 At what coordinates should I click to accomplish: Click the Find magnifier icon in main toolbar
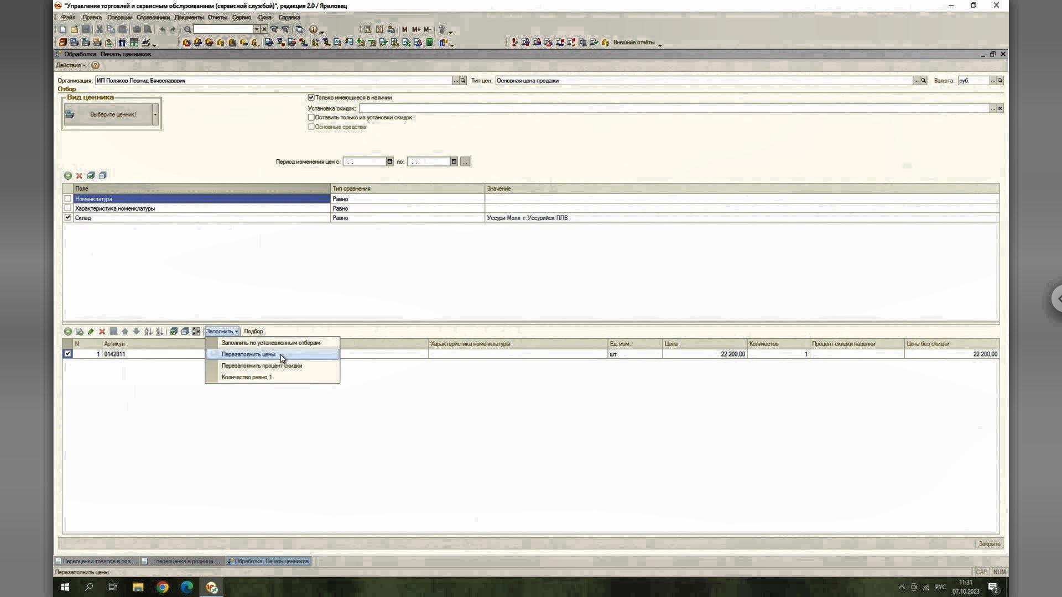click(188, 30)
